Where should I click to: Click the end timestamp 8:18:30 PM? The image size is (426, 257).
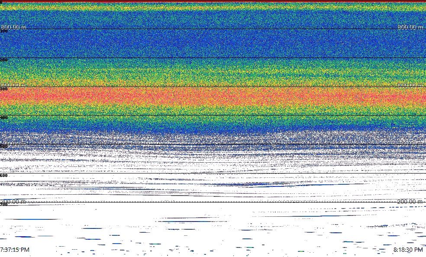(408, 250)
